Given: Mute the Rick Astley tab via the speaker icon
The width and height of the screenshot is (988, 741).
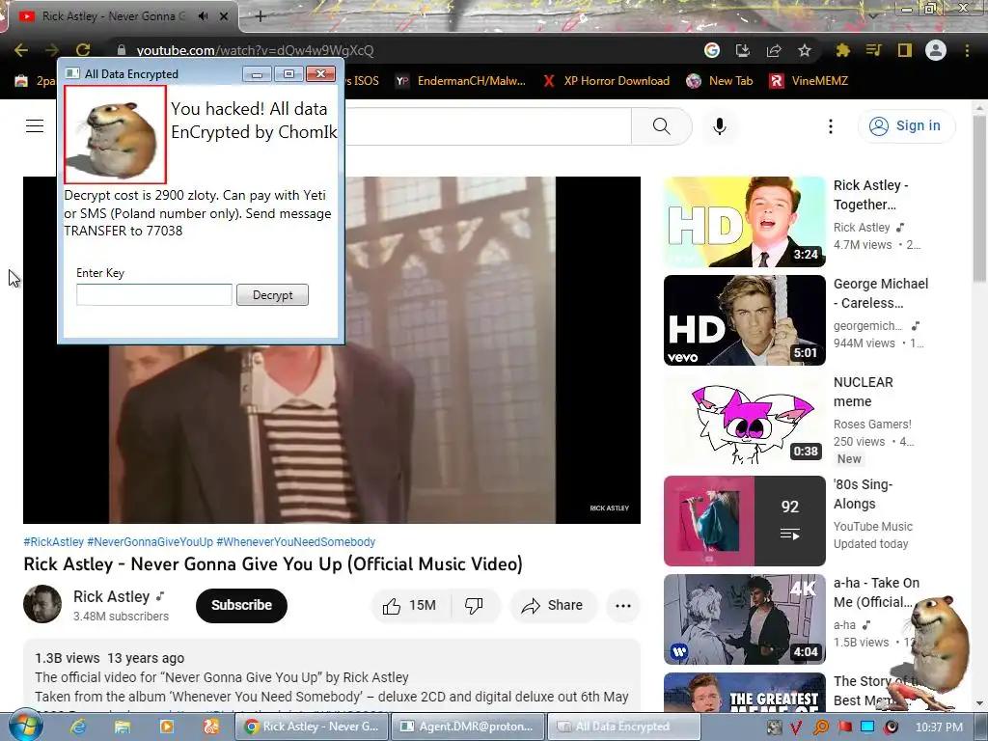Looking at the screenshot, I should [203, 16].
